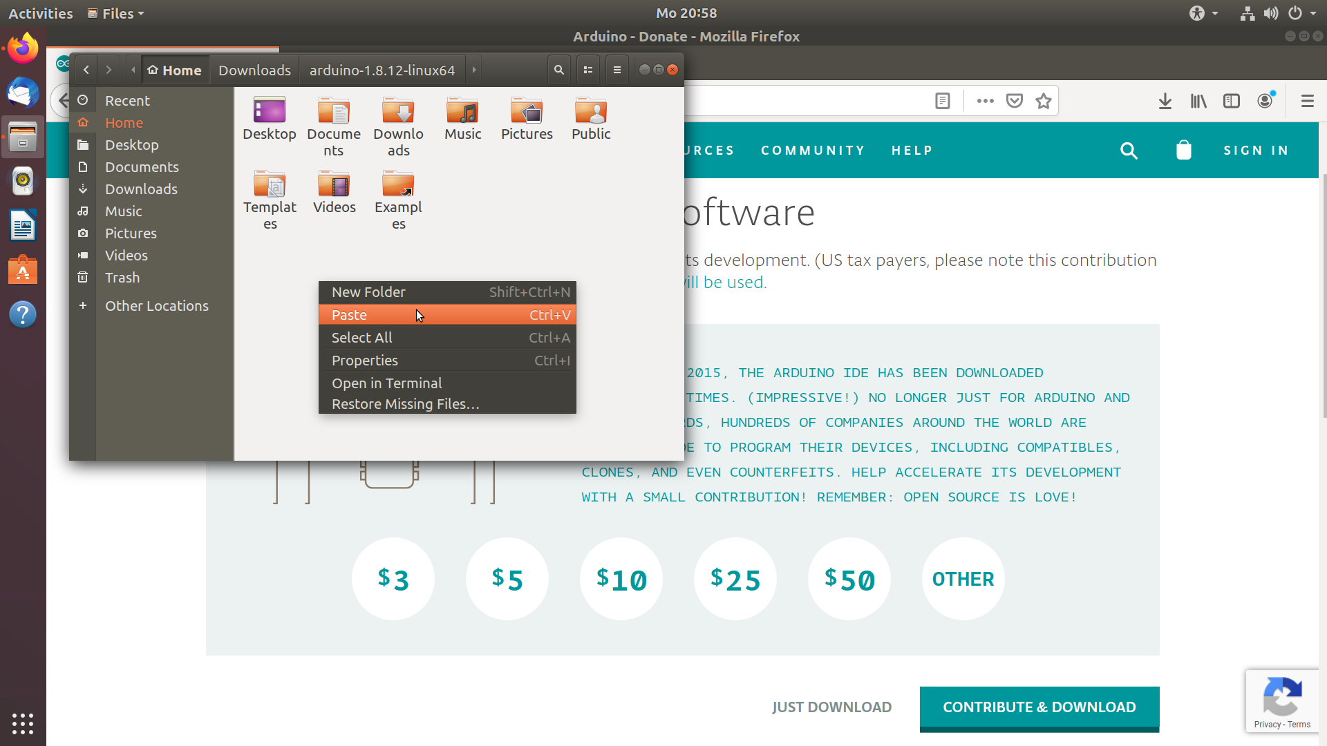Image resolution: width=1327 pixels, height=746 pixels.
Task: Open the Downloads folder in file view
Action: click(x=398, y=111)
